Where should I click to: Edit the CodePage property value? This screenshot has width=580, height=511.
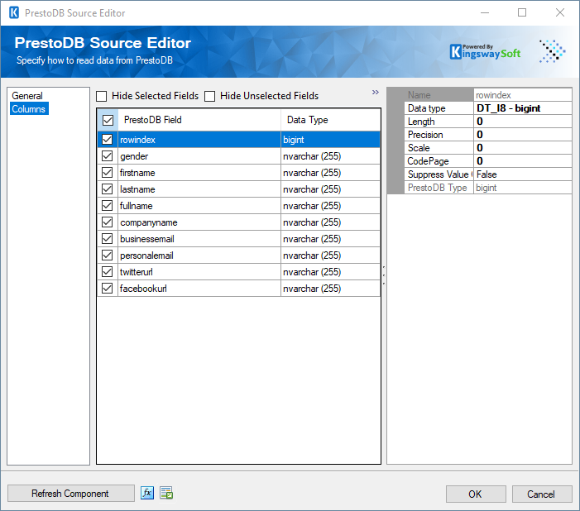pos(522,161)
